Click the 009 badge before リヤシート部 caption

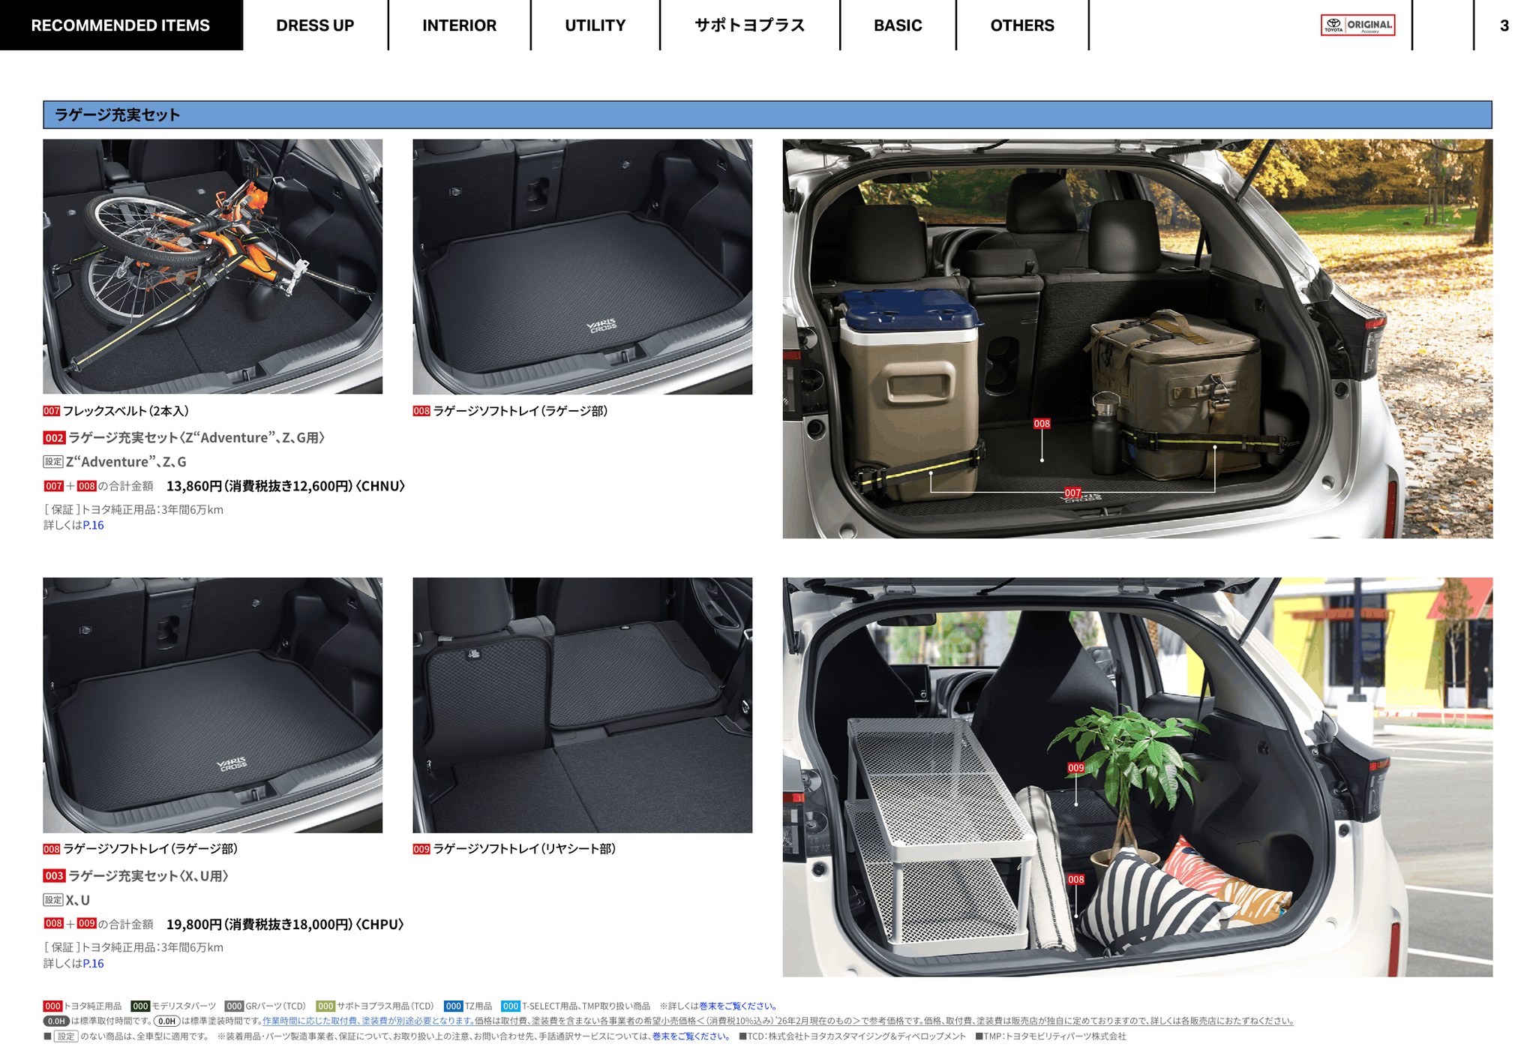tap(421, 849)
